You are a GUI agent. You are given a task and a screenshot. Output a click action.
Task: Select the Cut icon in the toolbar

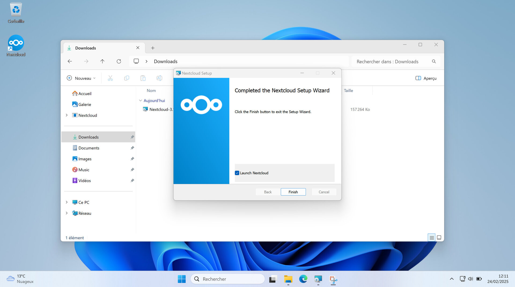coord(110,78)
